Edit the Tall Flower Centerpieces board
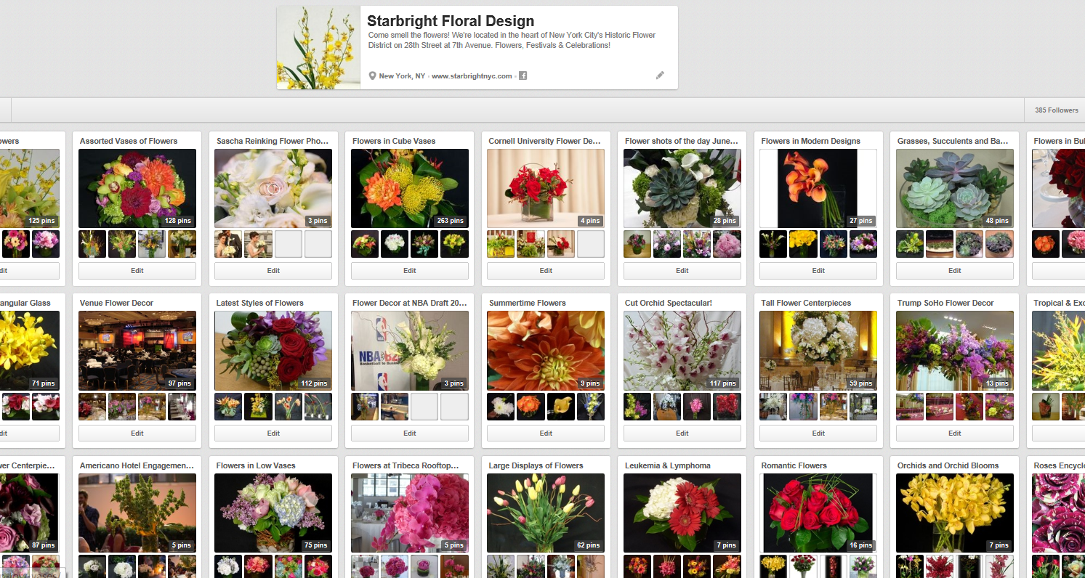The height and width of the screenshot is (578, 1085). [x=818, y=433]
